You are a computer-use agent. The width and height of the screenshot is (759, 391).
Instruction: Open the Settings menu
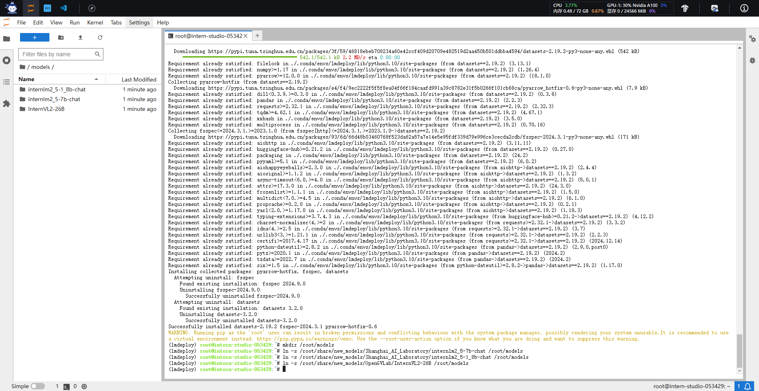139,22
